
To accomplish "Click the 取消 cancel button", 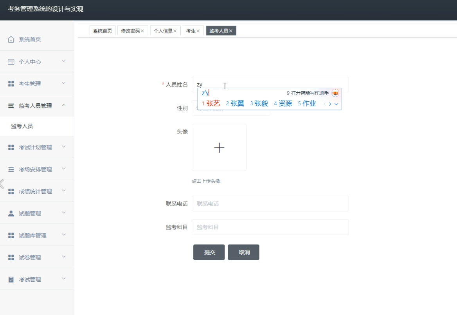I will pyautogui.click(x=243, y=252).
